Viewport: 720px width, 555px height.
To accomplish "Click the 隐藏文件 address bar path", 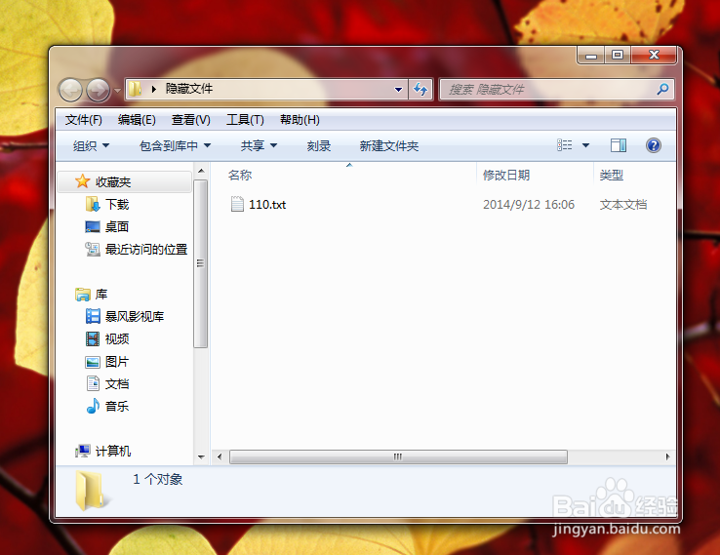I will (189, 89).
